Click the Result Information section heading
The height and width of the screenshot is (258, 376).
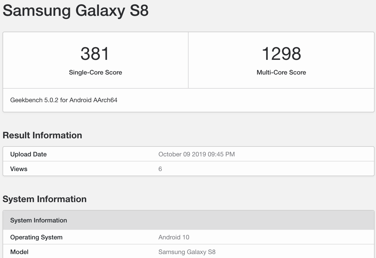click(x=42, y=135)
